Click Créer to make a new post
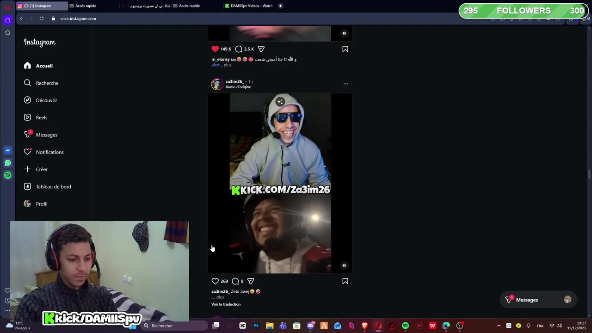The image size is (592, 333). 36,169
